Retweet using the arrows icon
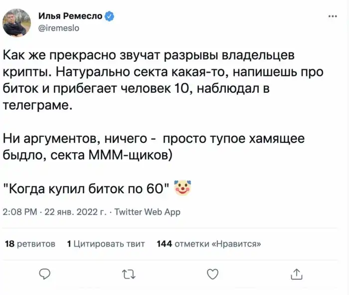 (x=128, y=274)
